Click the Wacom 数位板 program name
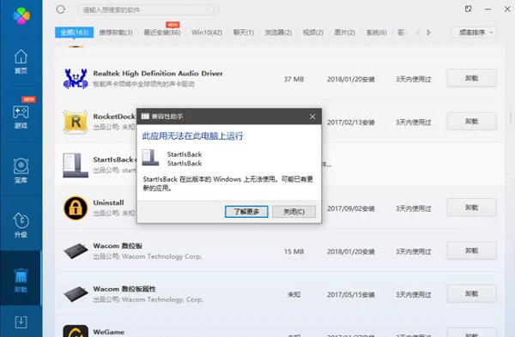 click(118, 246)
